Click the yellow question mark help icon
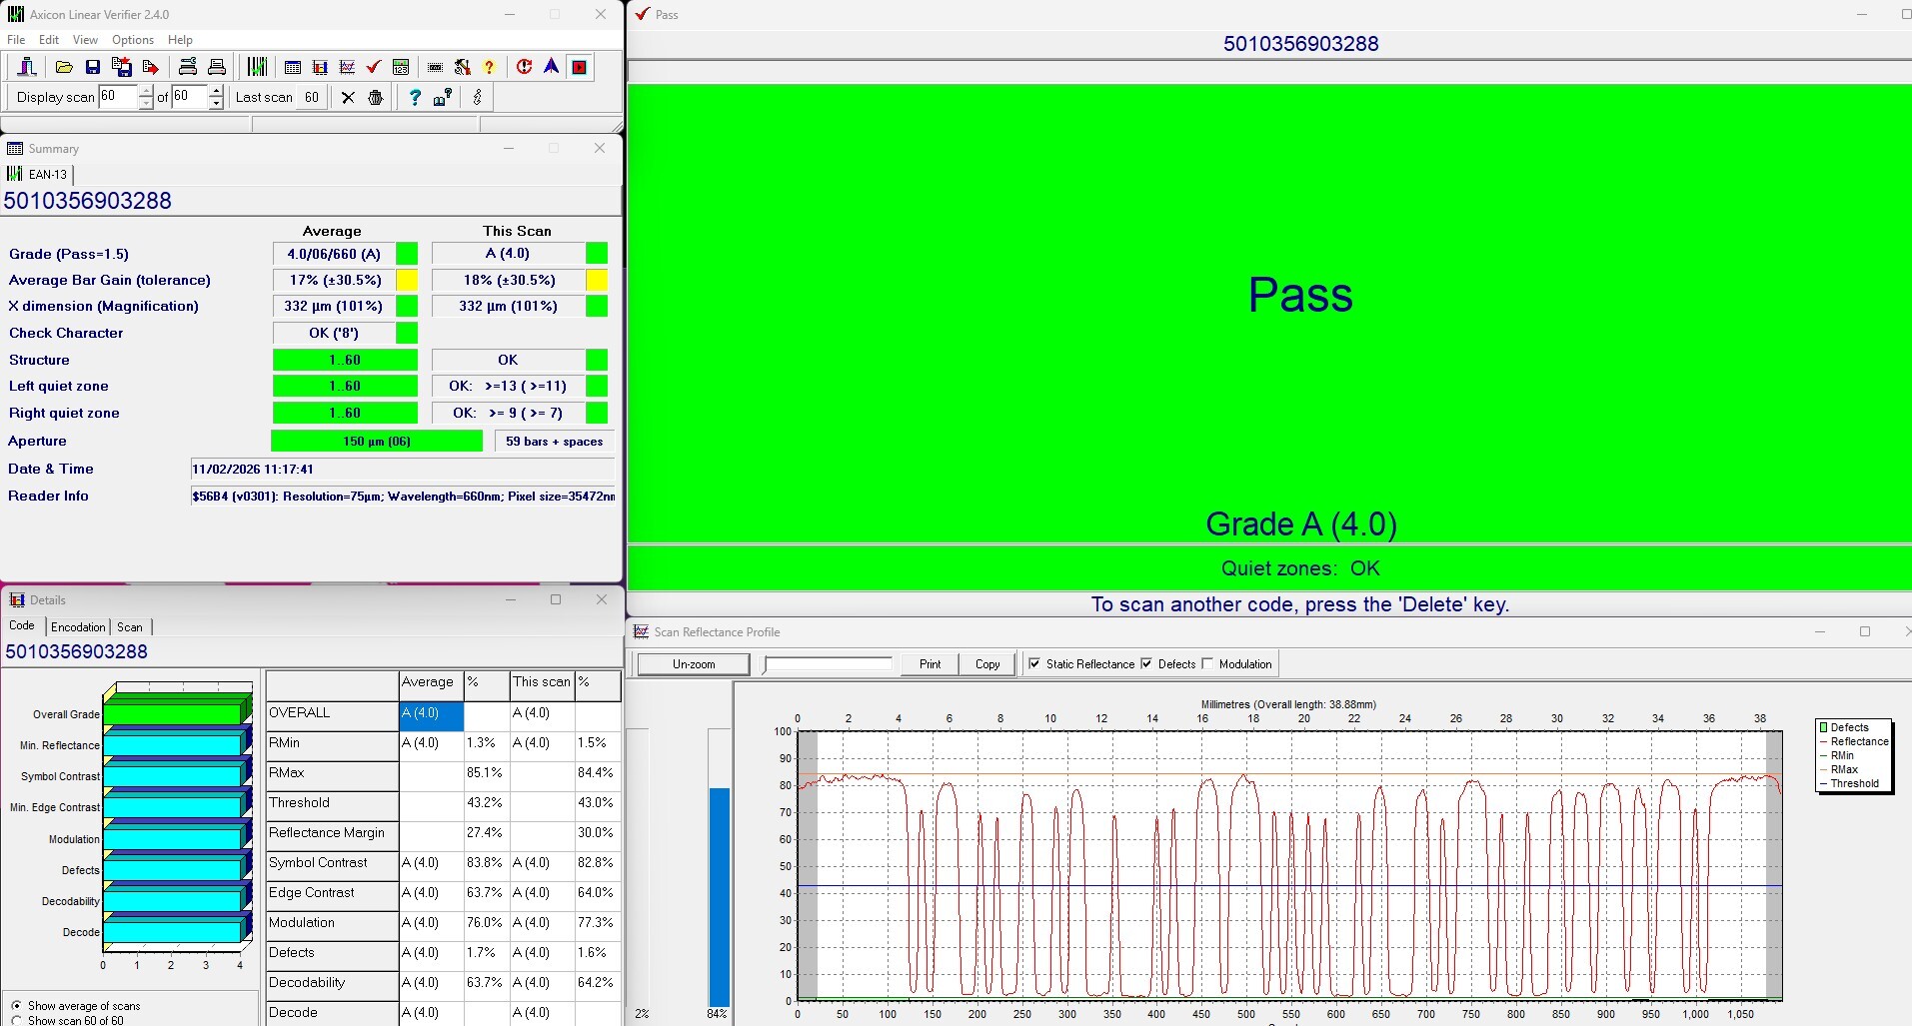The image size is (1912, 1026). pos(489,67)
